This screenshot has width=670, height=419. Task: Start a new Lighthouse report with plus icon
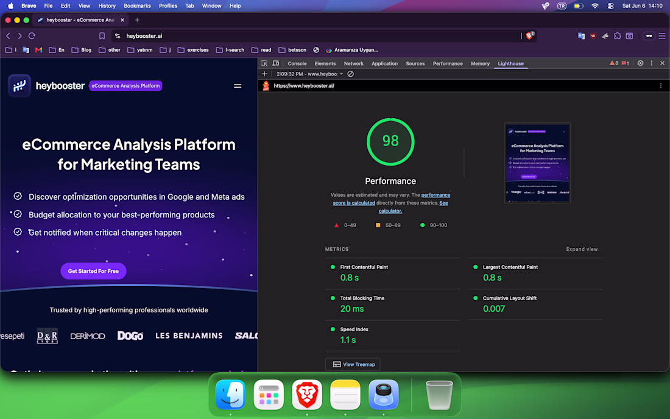[264, 74]
